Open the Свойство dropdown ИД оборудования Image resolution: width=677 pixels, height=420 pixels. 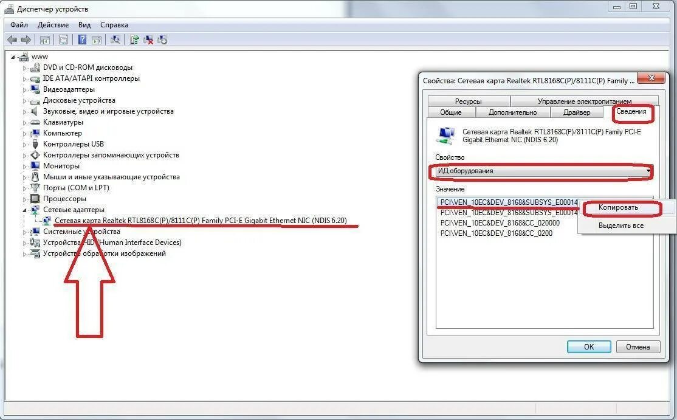(543, 171)
